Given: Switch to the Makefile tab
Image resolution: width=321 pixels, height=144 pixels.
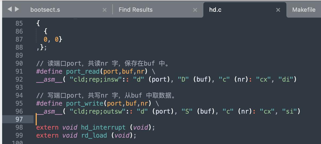Looking at the screenshot, I should pyautogui.click(x=304, y=10).
